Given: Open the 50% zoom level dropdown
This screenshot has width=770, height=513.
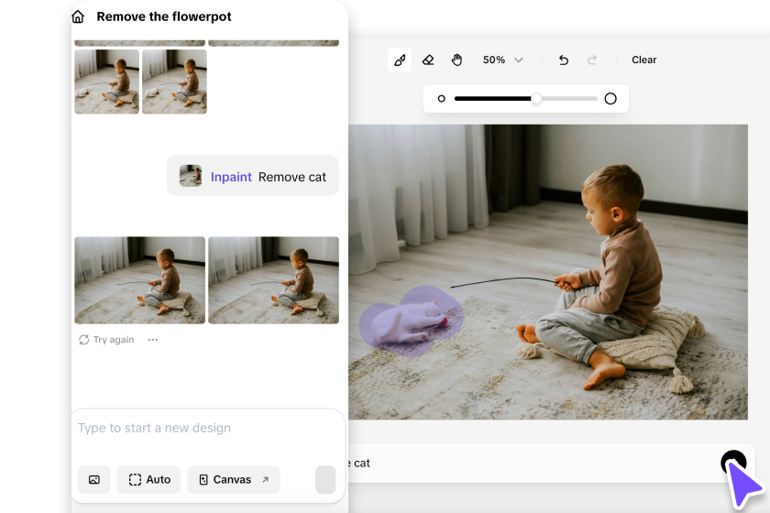Looking at the screenshot, I should point(502,60).
